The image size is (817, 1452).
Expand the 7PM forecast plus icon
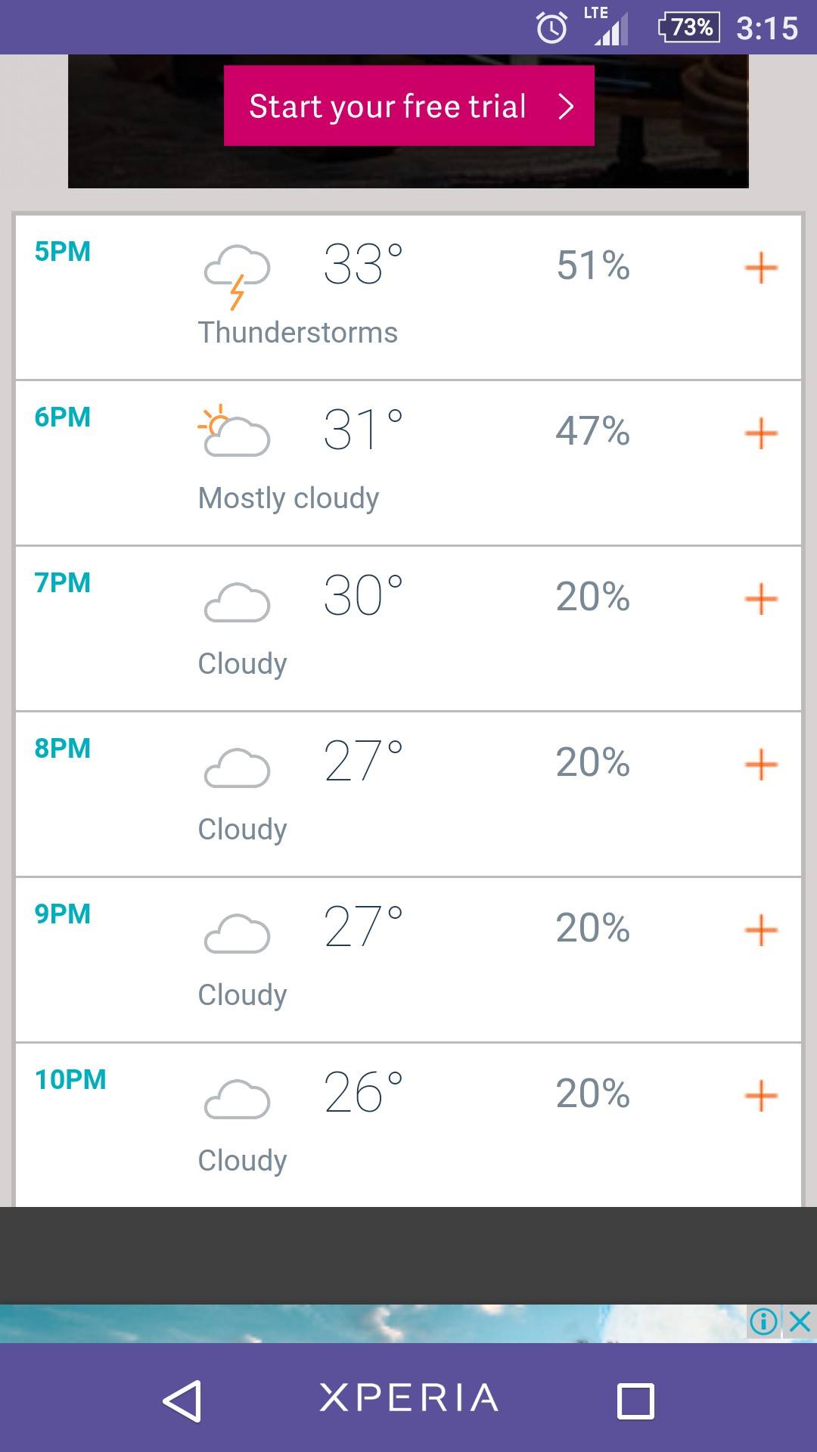(761, 599)
